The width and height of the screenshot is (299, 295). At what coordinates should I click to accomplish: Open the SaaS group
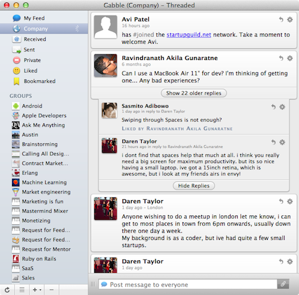click(x=44, y=268)
